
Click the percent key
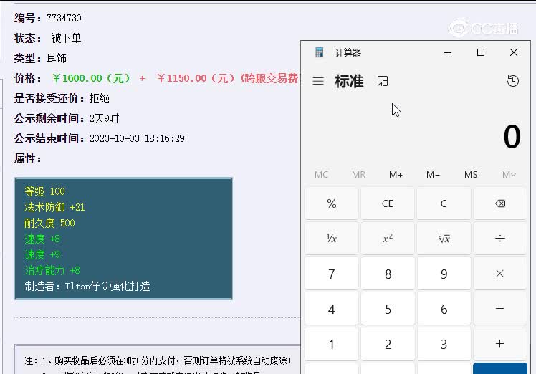point(331,203)
